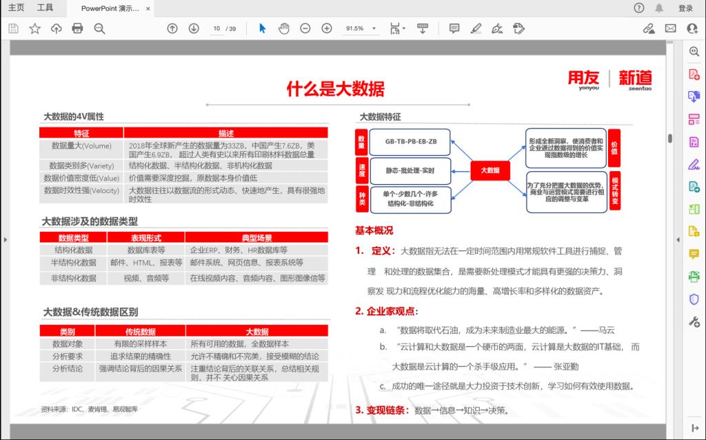Click the page number input field
This screenshot has height=440, width=706.
(x=217, y=28)
